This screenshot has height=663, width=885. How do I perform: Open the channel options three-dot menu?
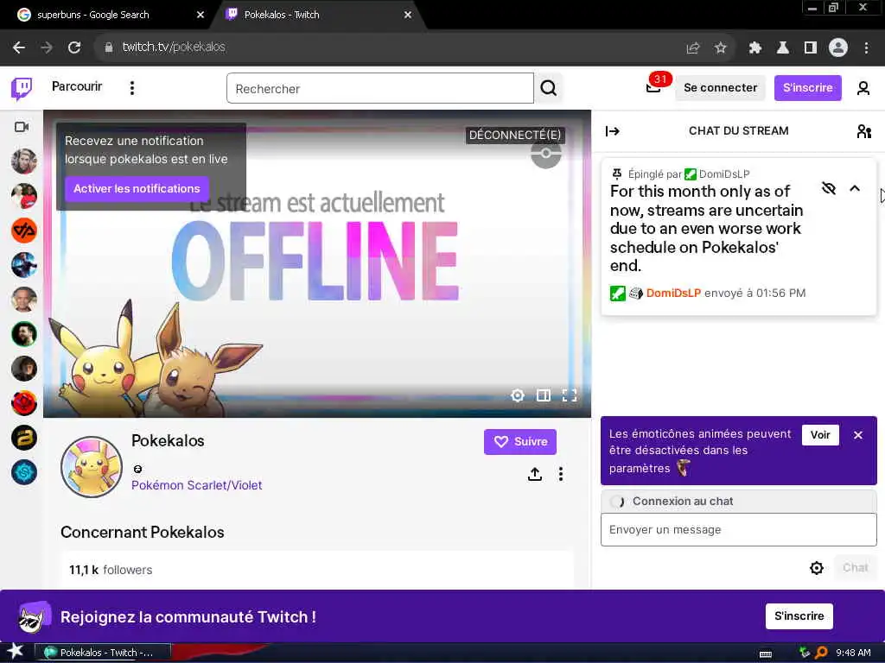tap(560, 474)
